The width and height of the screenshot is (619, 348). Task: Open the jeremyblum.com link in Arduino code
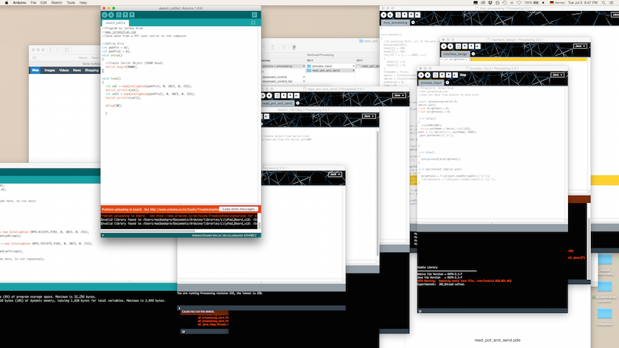(120, 32)
